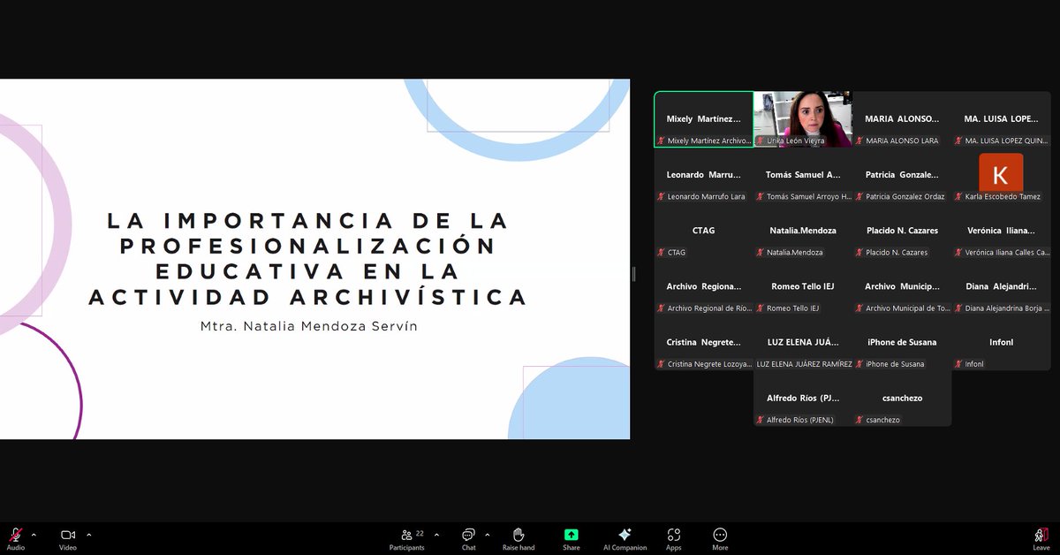This screenshot has height=555, width=1060.
Task: Click muted mic icon beside Archivo Regional de Río
Action: (662, 308)
